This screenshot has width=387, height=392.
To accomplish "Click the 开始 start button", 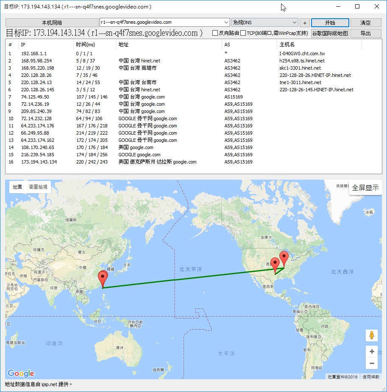I will [330, 23].
